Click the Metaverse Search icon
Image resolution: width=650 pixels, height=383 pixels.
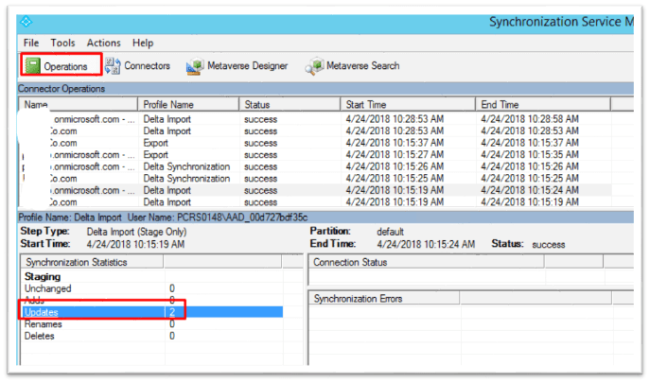click(x=315, y=66)
